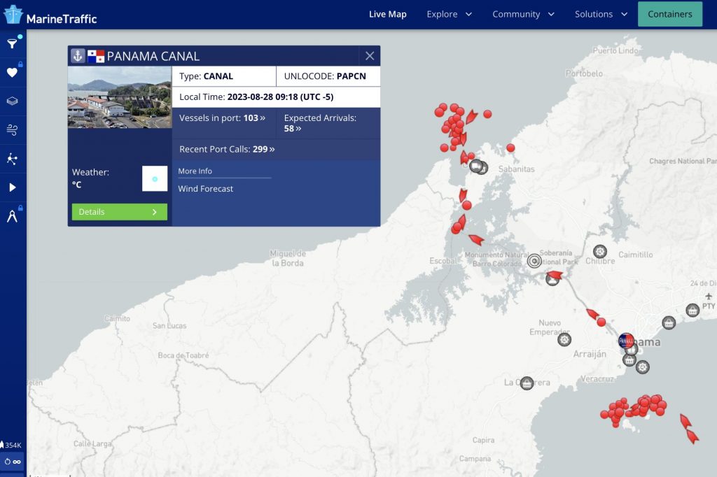Click the 354K vessel count indicator

[11, 445]
